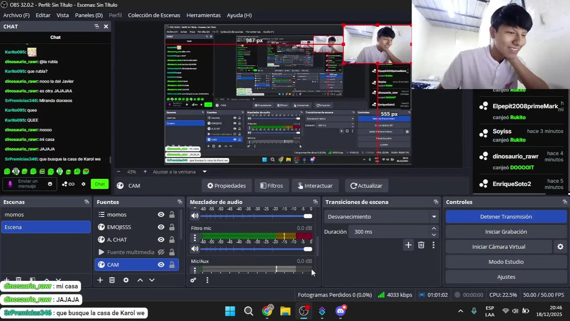Screen dimensions: 570x321
Task: Show the Fuente multimedia source
Action: [x=161, y=252]
